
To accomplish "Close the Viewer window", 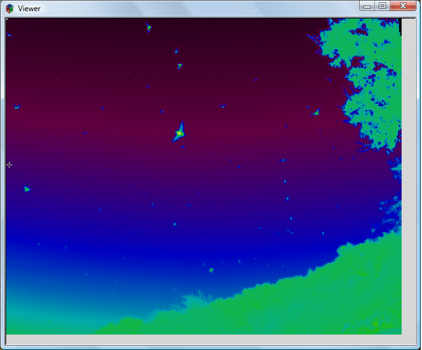I will point(403,6).
